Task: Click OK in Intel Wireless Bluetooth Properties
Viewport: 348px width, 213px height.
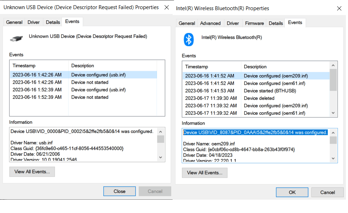Action: coord(292,192)
